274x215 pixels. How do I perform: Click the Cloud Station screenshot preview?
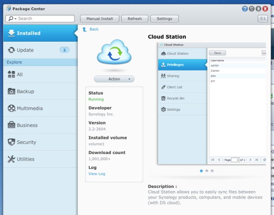[x=212, y=103]
